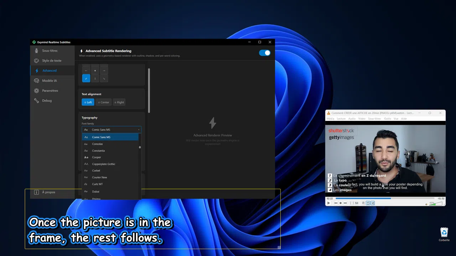Click the large lightning icon in preview

pyautogui.click(x=213, y=123)
